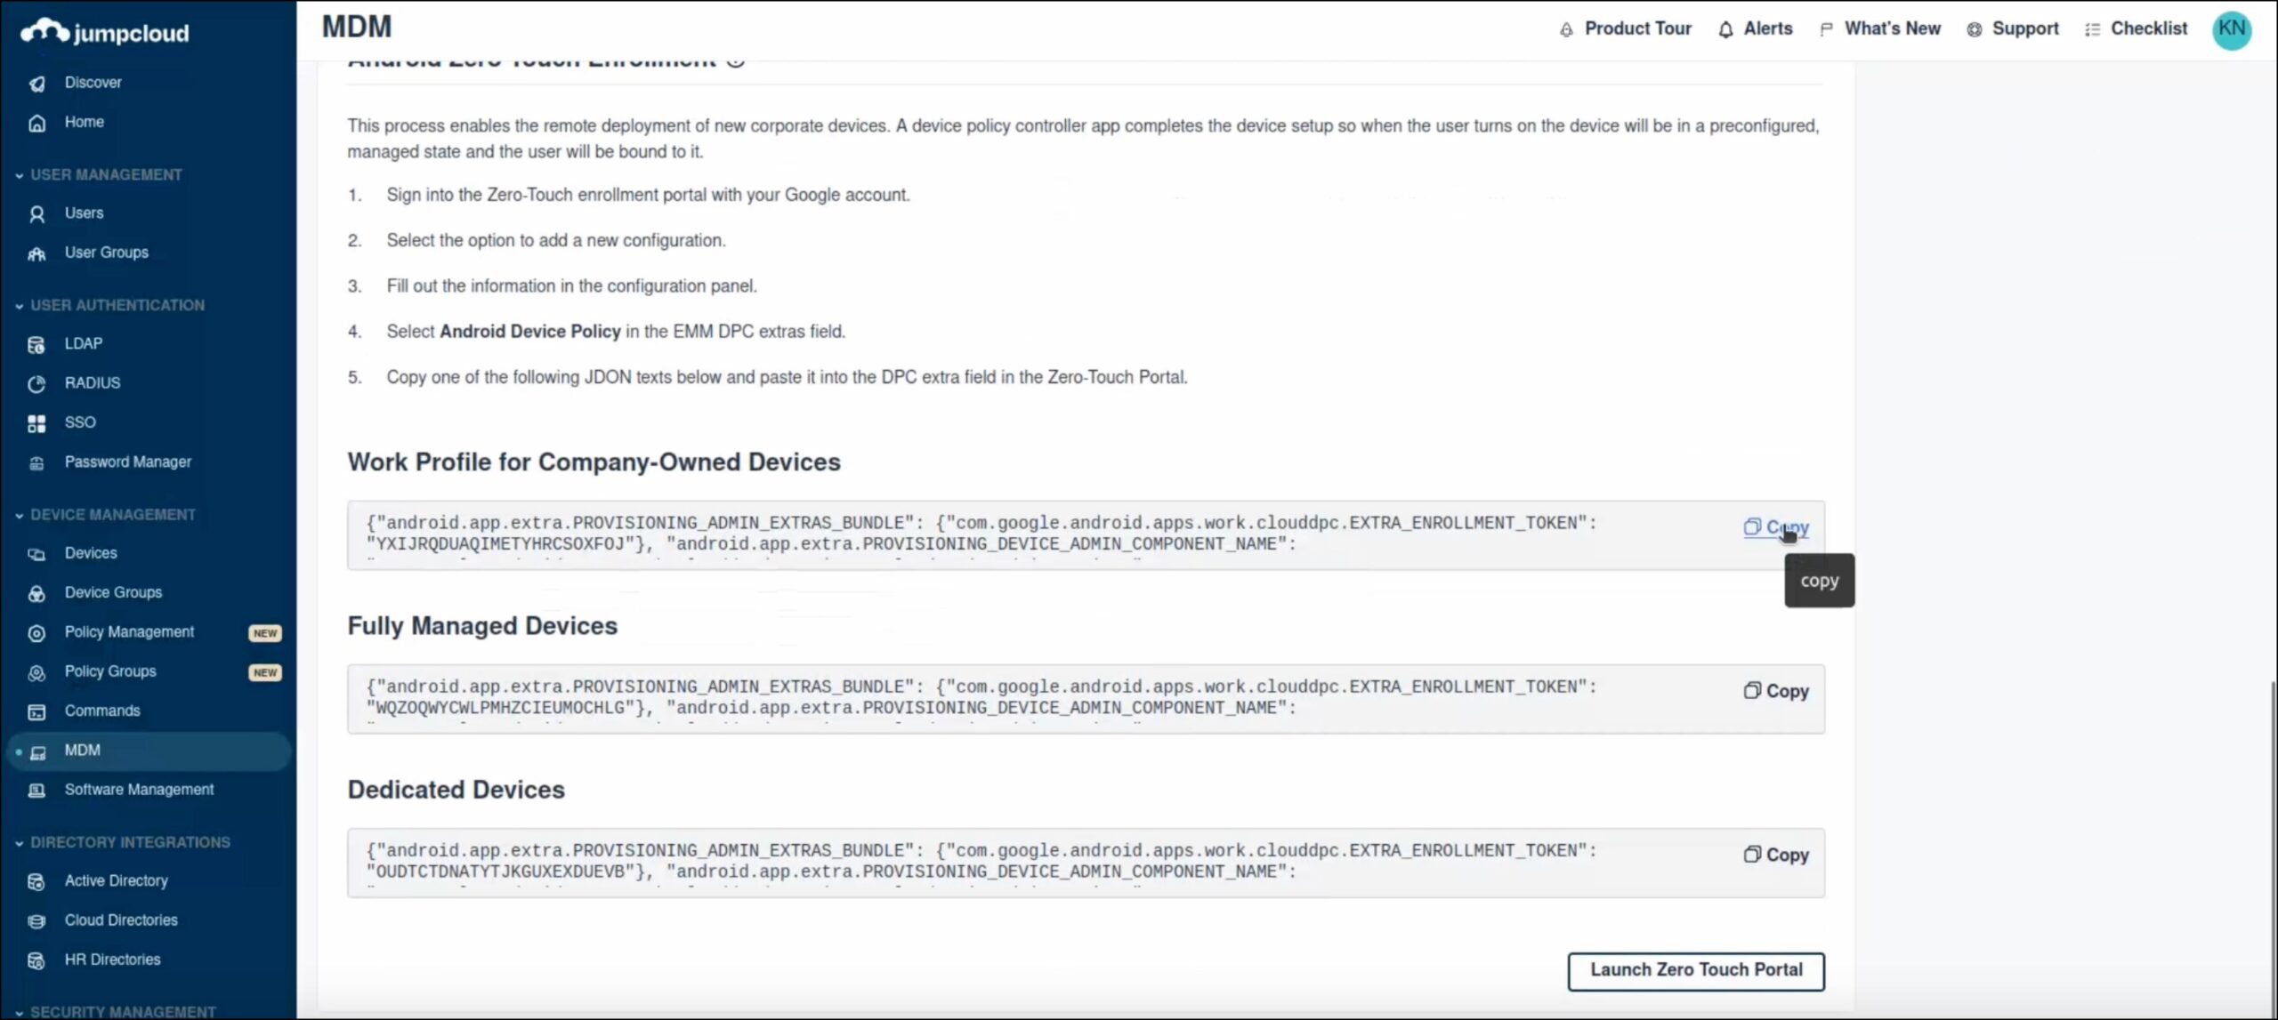Launch Zero Touch Portal
This screenshot has height=1020, width=2278.
[x=1695, y=970]
